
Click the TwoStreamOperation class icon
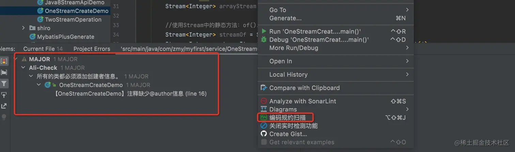[41, 19]
